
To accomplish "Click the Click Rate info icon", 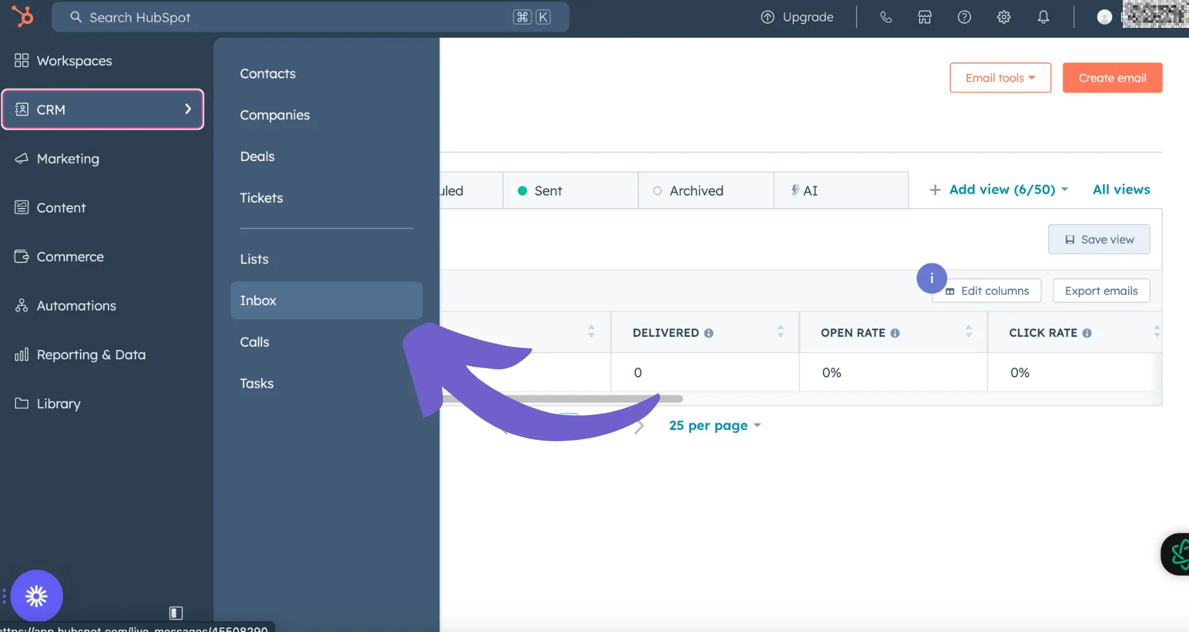I will [1087, 333].
